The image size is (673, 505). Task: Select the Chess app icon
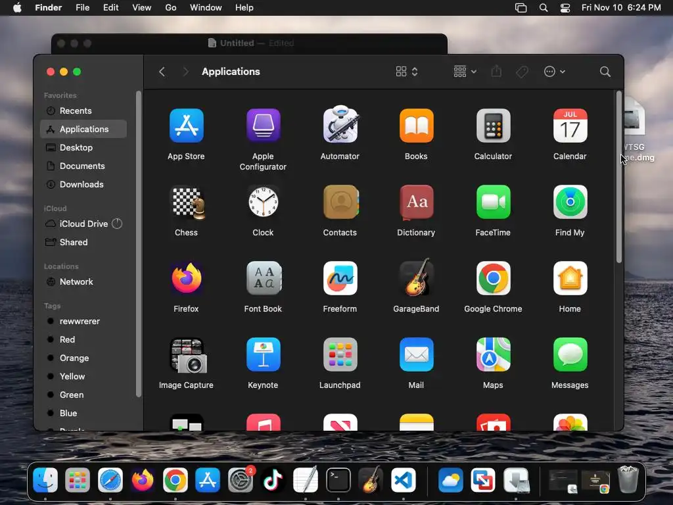(187, 203)
